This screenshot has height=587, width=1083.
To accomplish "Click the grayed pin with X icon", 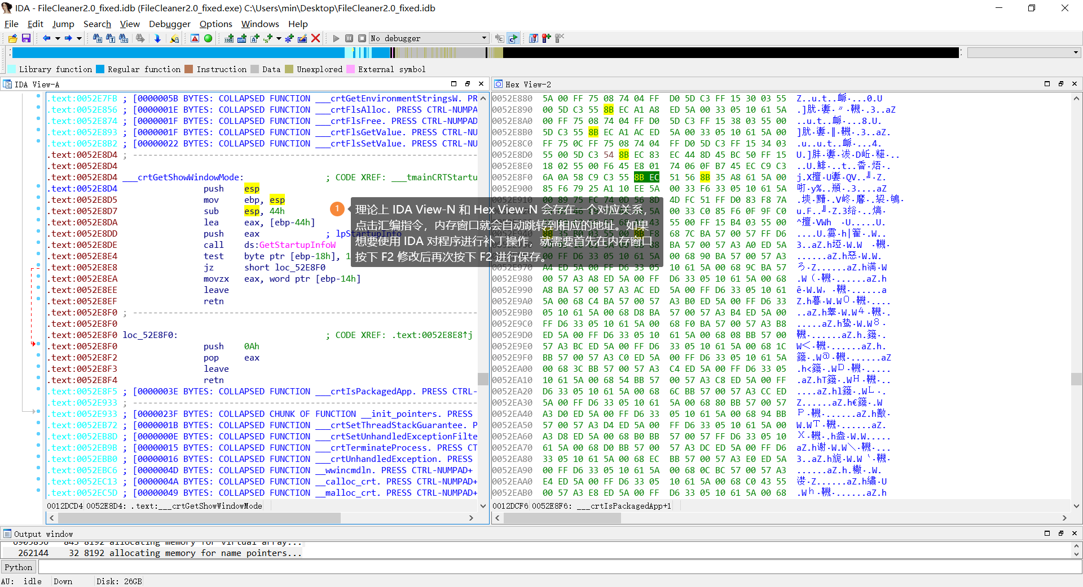I will [560, 38].
